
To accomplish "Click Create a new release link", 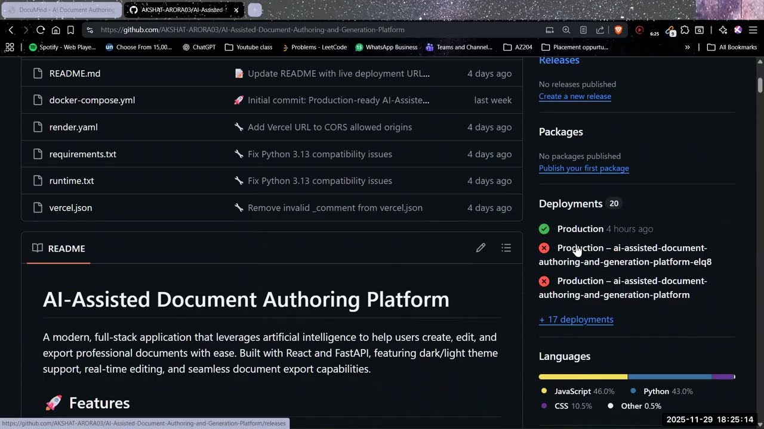I will pyautogui.click(x=575, y=96).
